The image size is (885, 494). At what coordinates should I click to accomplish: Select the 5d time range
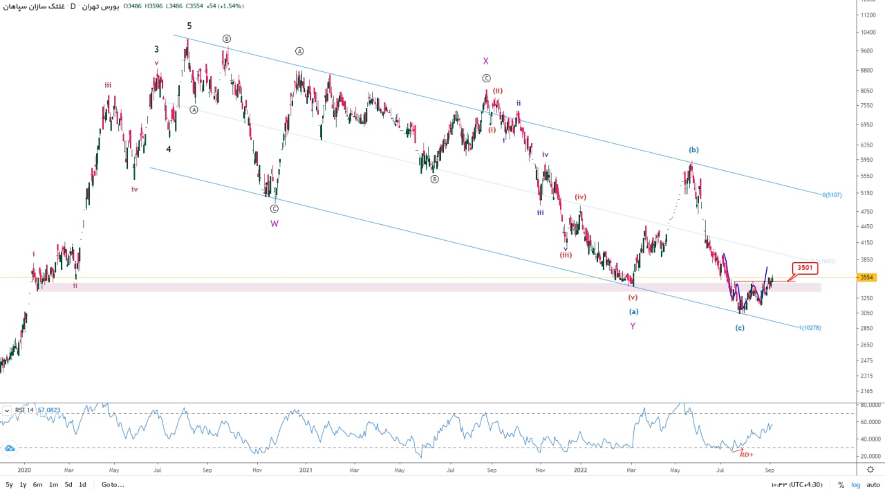coord(68,485)
